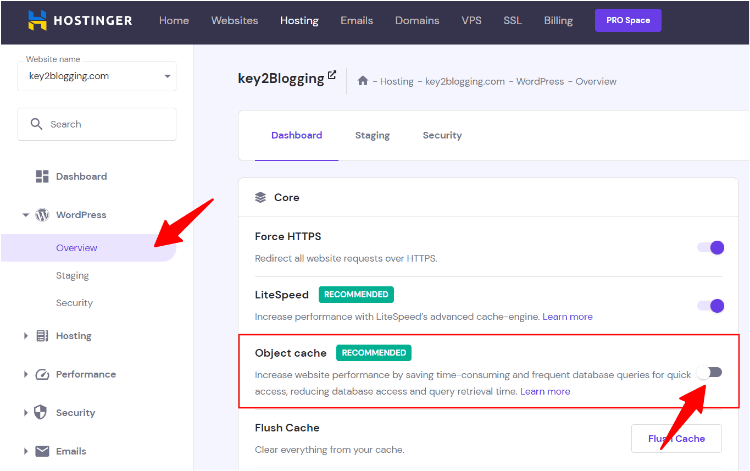Click the key2Blogging page title
Image resolution: width=750 pixels, height=471 pixels.
[x=281, y=78]
